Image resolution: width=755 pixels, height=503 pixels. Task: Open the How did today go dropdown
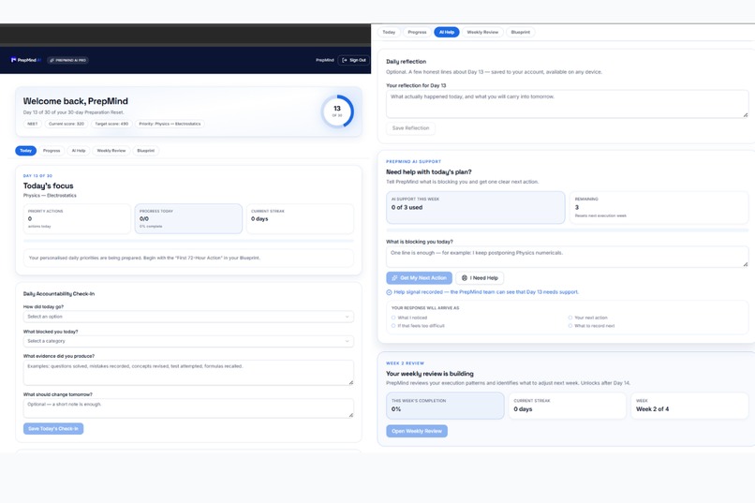coord(188,317)
